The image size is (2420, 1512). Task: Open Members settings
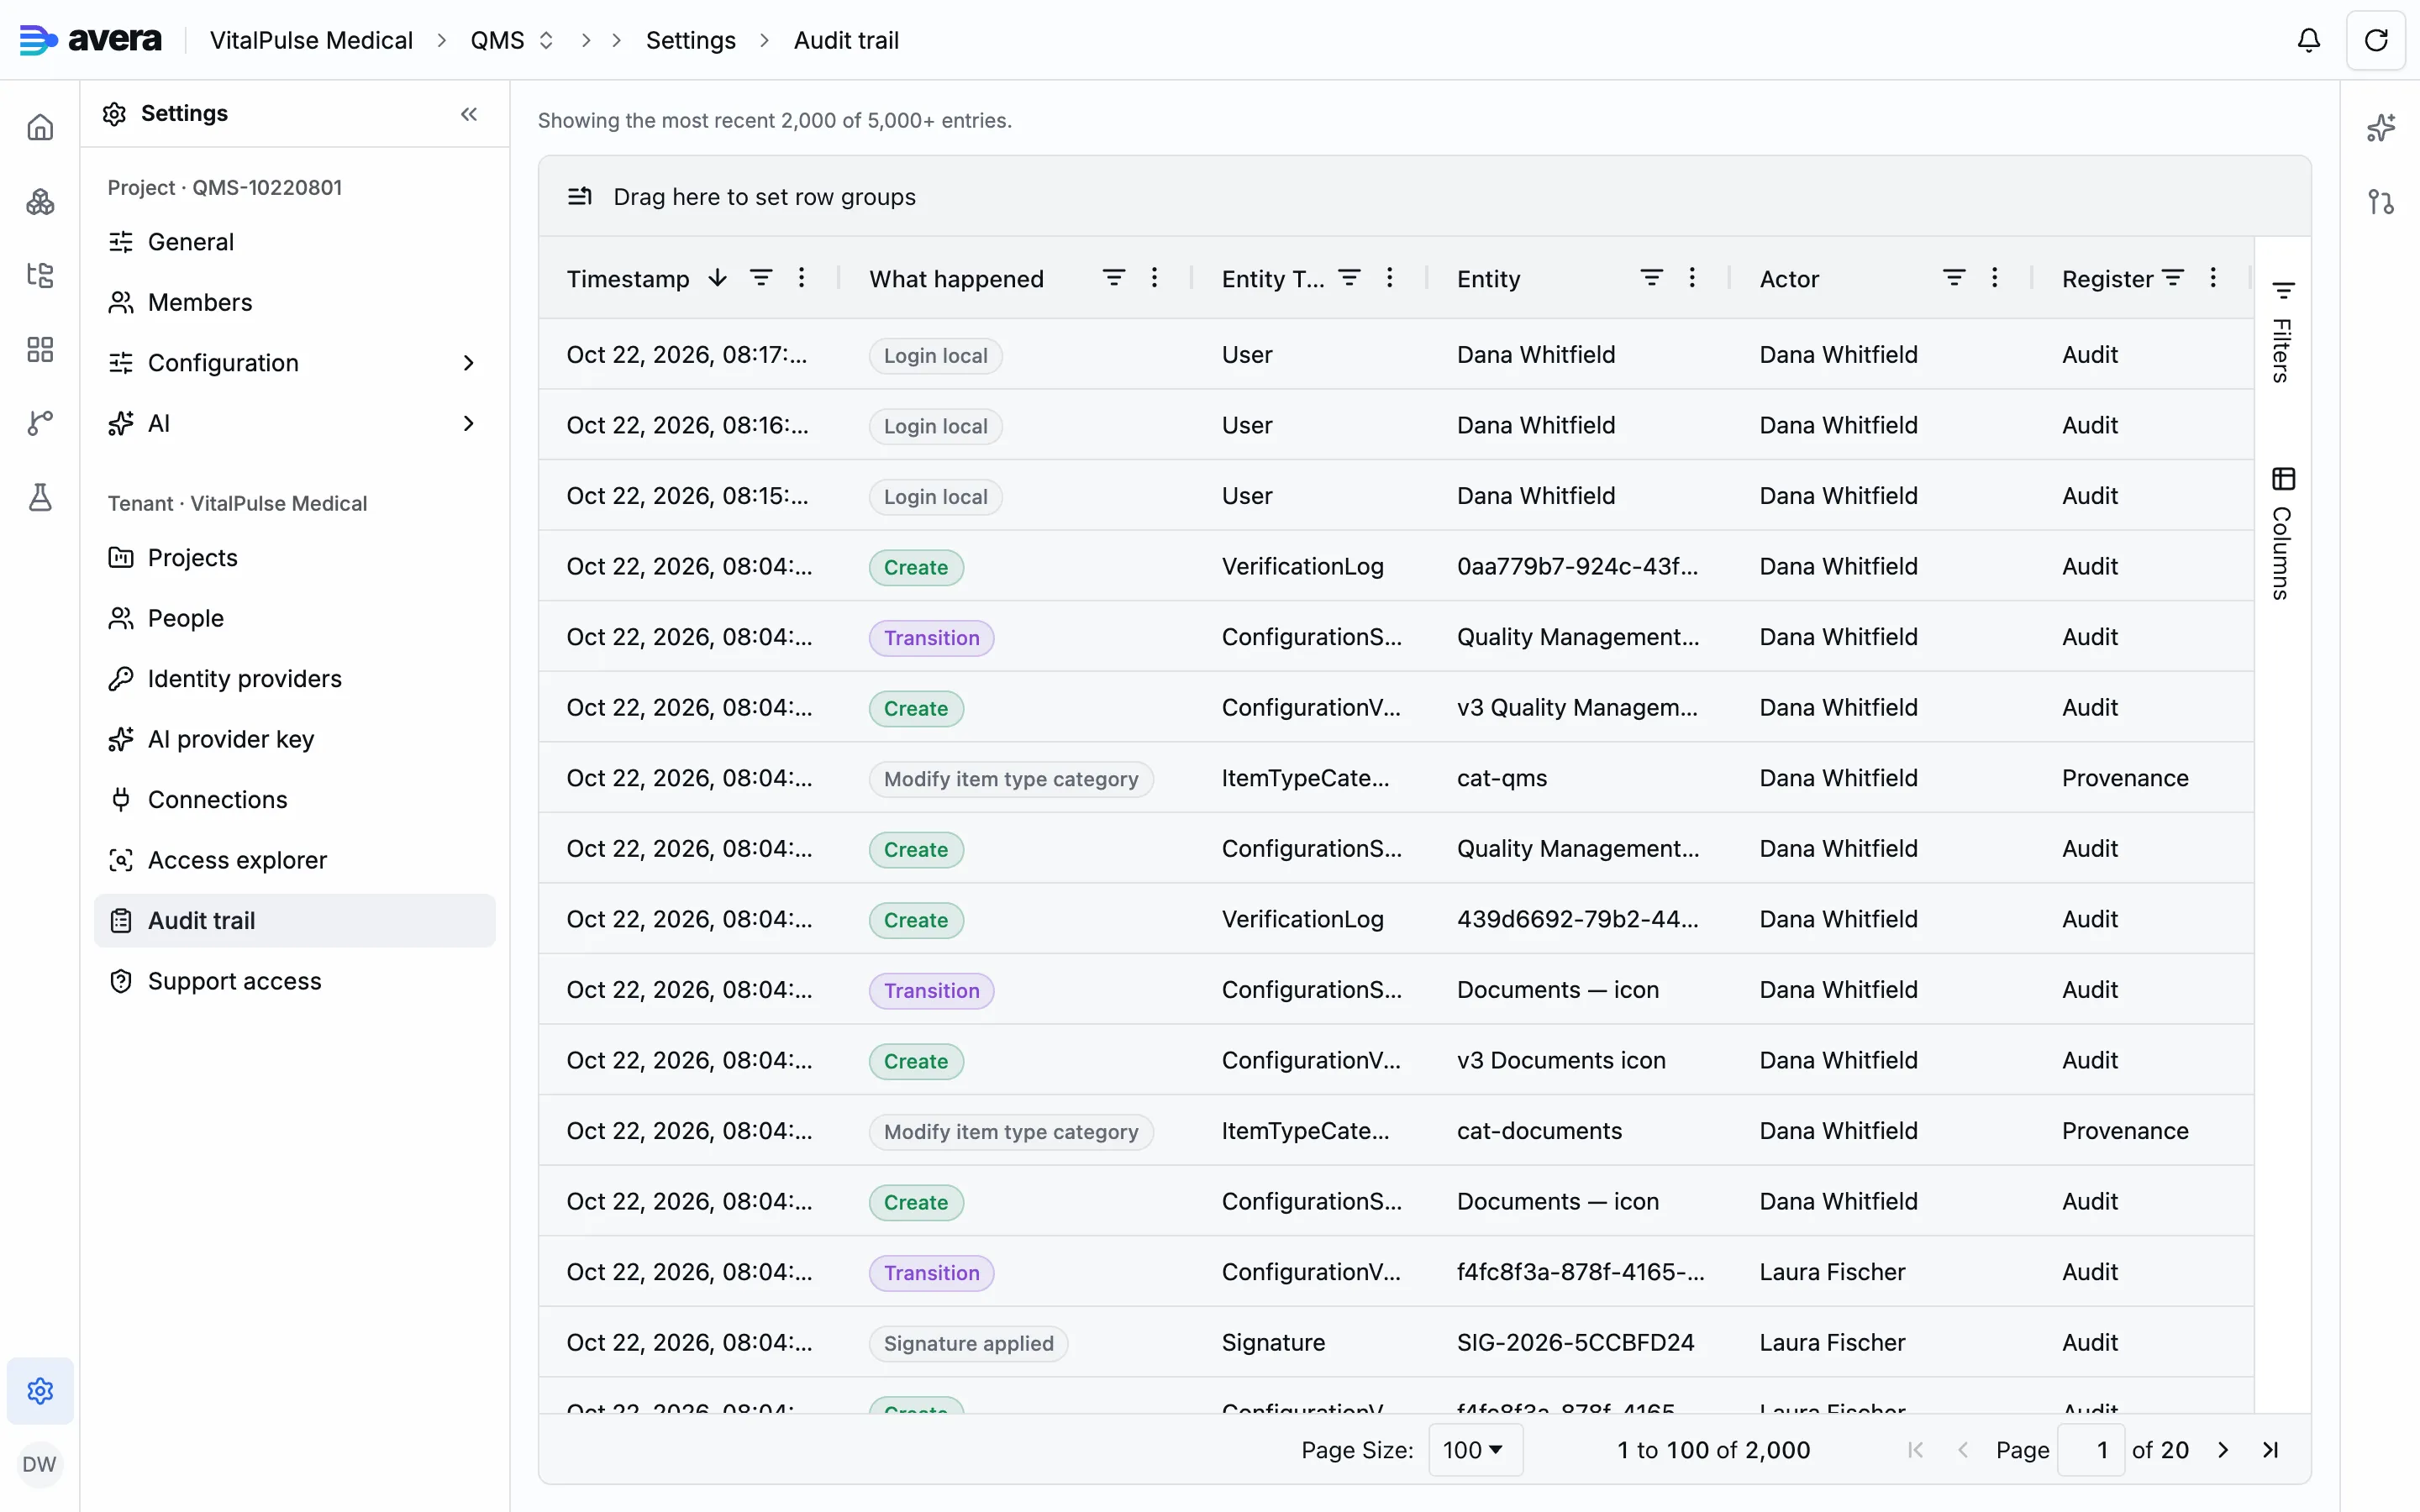coord(294,302)
